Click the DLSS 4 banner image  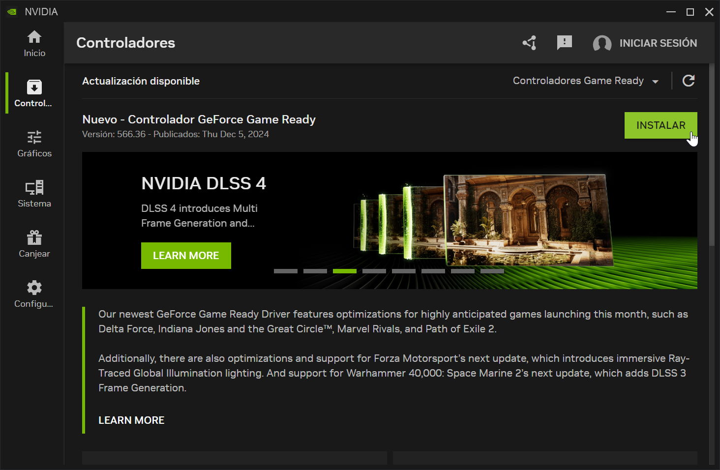pyautogui.click(x=526, y=219)
